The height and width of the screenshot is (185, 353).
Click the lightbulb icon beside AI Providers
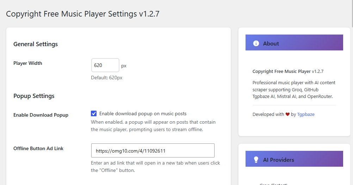tap(256, 160)
